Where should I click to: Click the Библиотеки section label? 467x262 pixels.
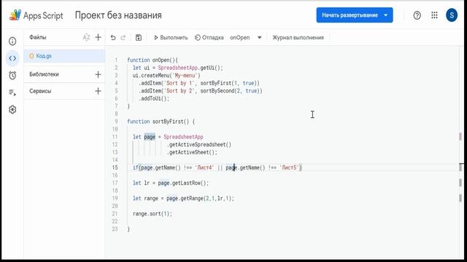tap(44, 74)
